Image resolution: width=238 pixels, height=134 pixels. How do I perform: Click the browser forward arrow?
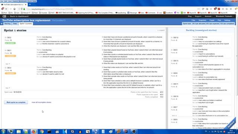[10, 9]
